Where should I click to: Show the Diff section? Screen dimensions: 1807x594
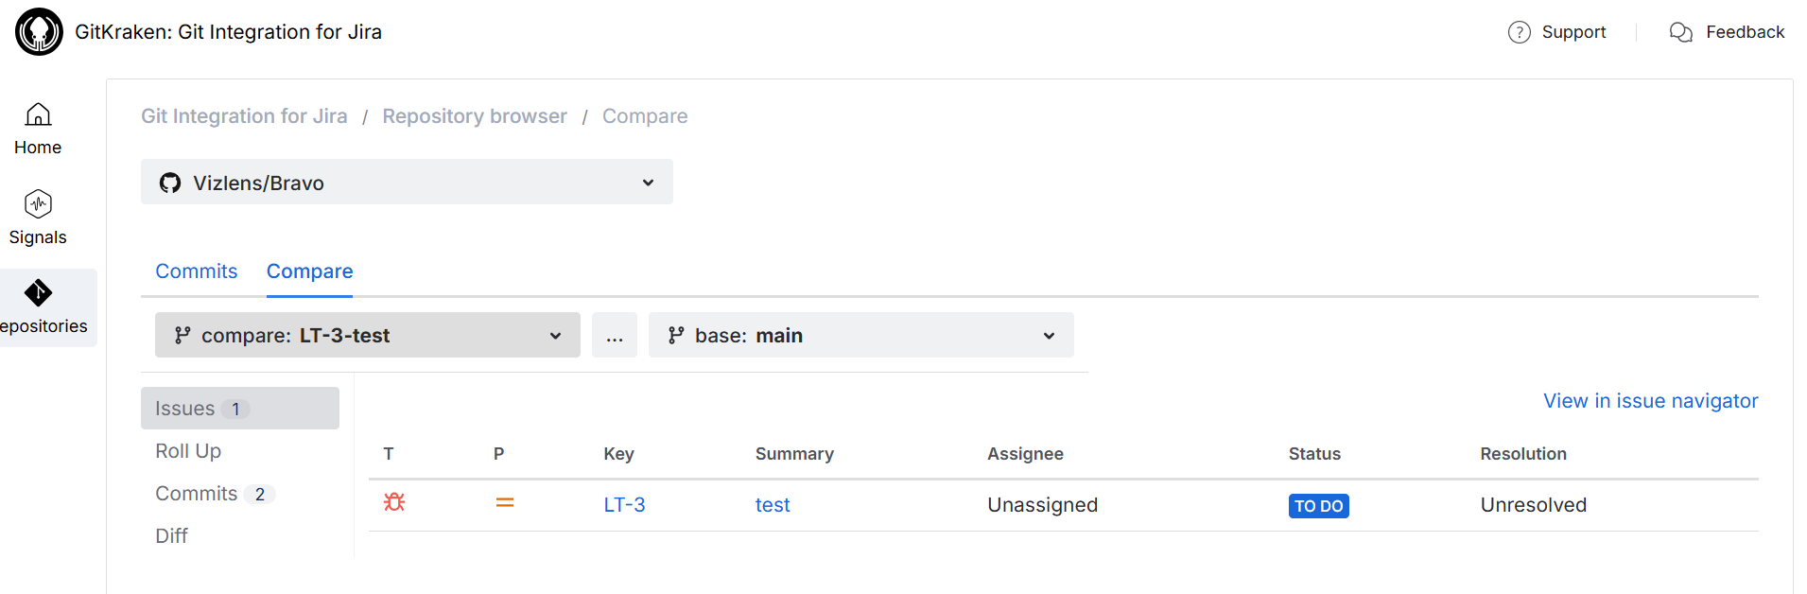click(171, 536)
